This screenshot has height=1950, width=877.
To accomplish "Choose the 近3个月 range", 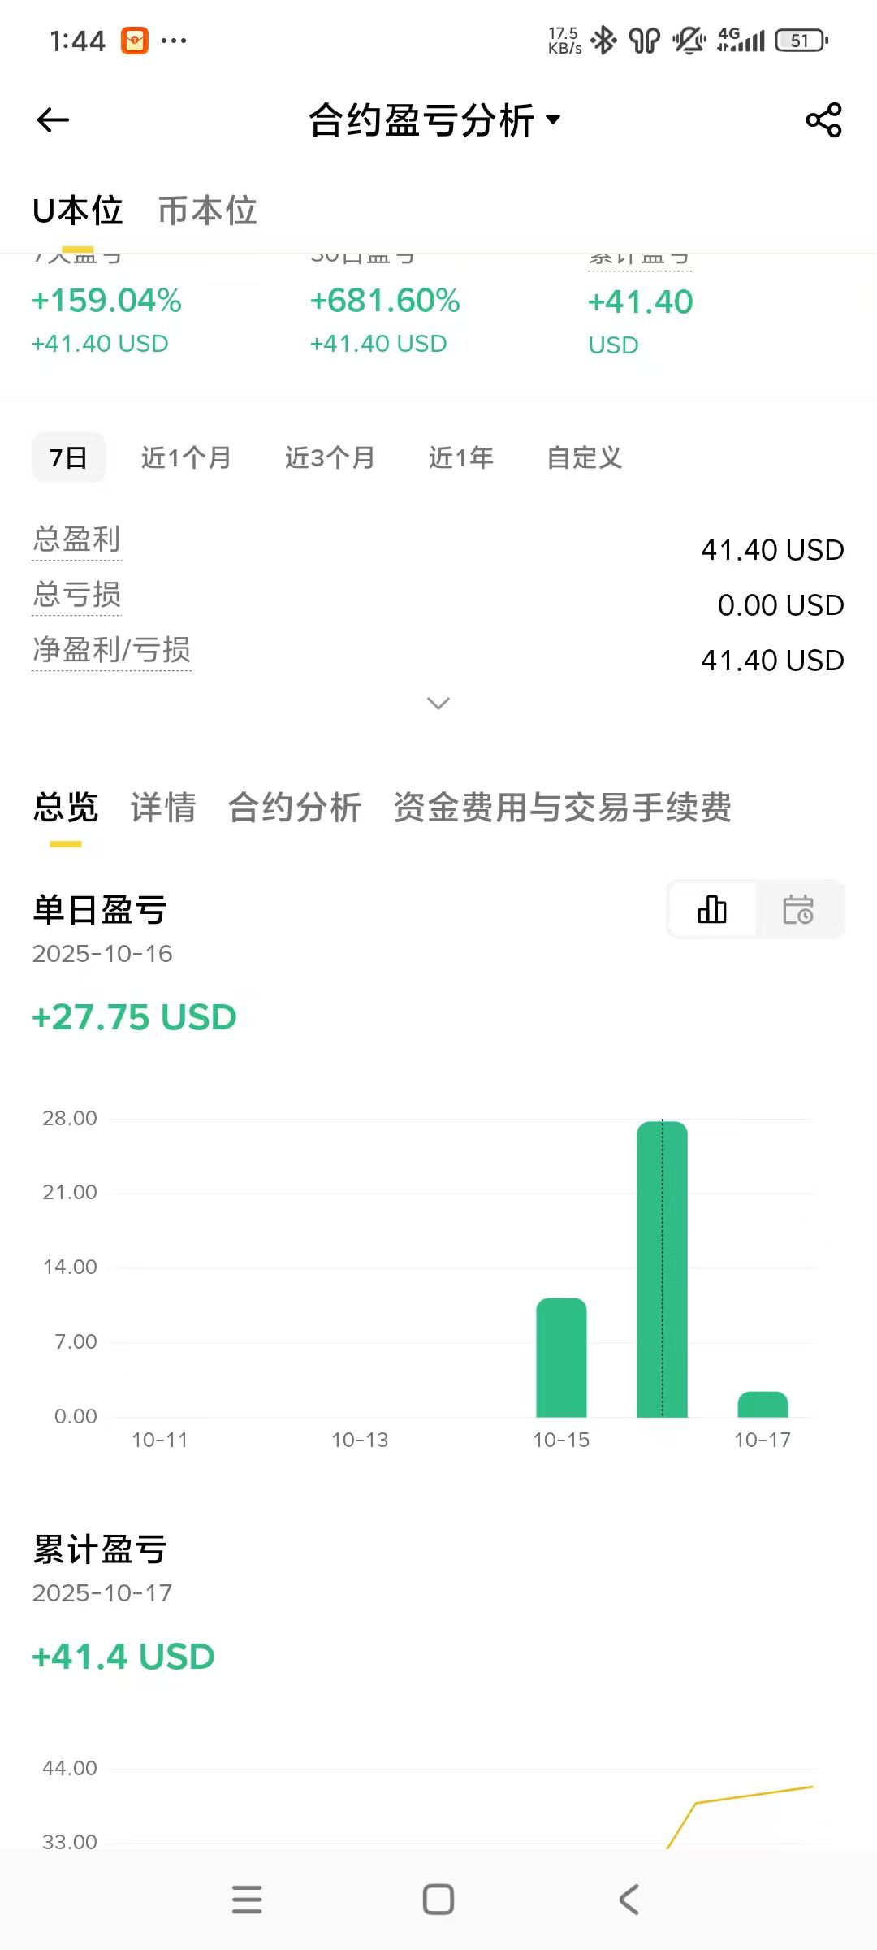I will coord(330,457).
